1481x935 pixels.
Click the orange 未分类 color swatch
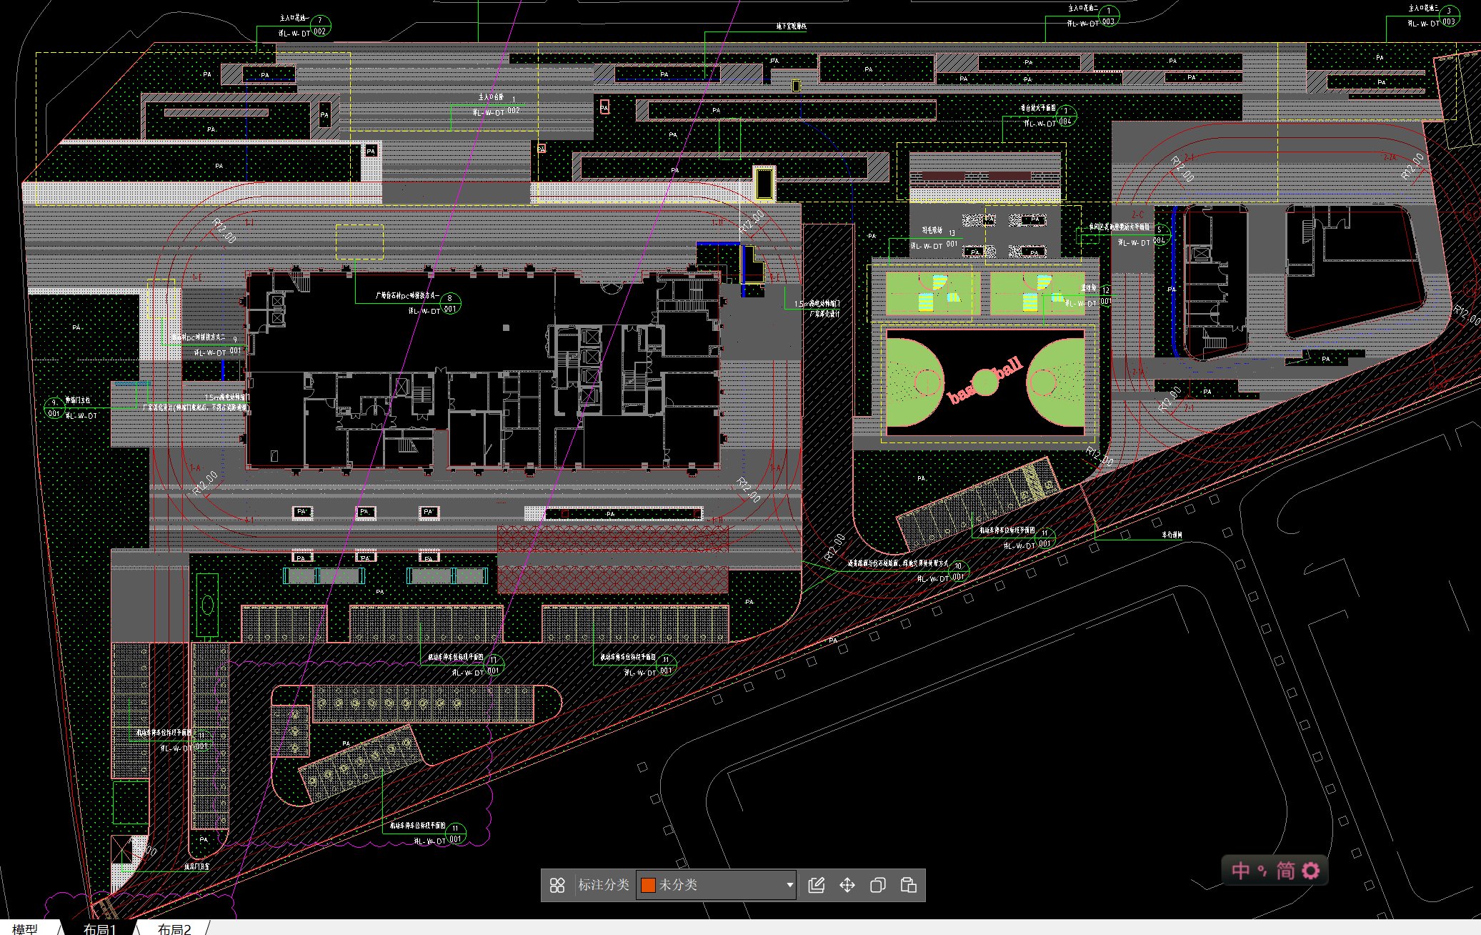point(648,885)
